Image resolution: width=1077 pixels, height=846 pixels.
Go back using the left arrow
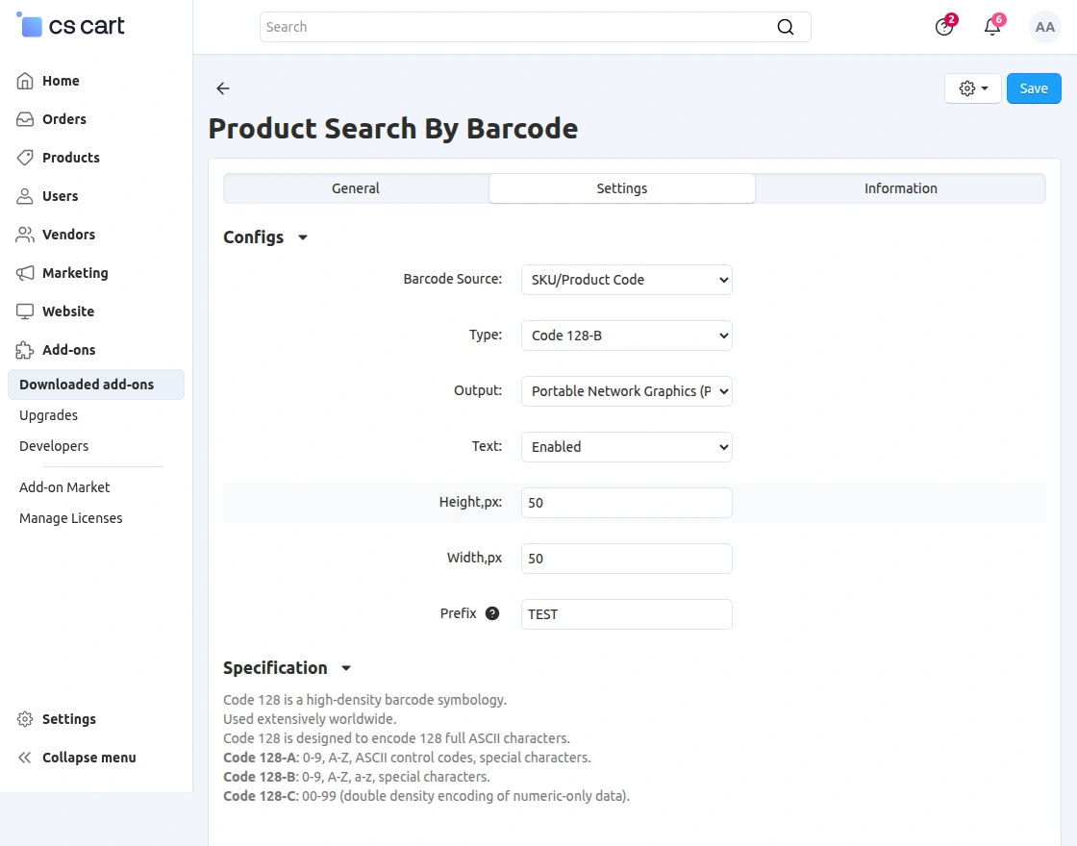[x=222, y=87]
